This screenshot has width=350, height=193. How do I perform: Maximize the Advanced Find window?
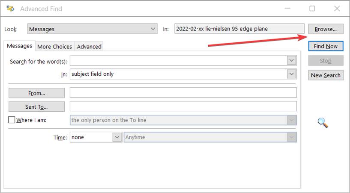click(312, 9)
